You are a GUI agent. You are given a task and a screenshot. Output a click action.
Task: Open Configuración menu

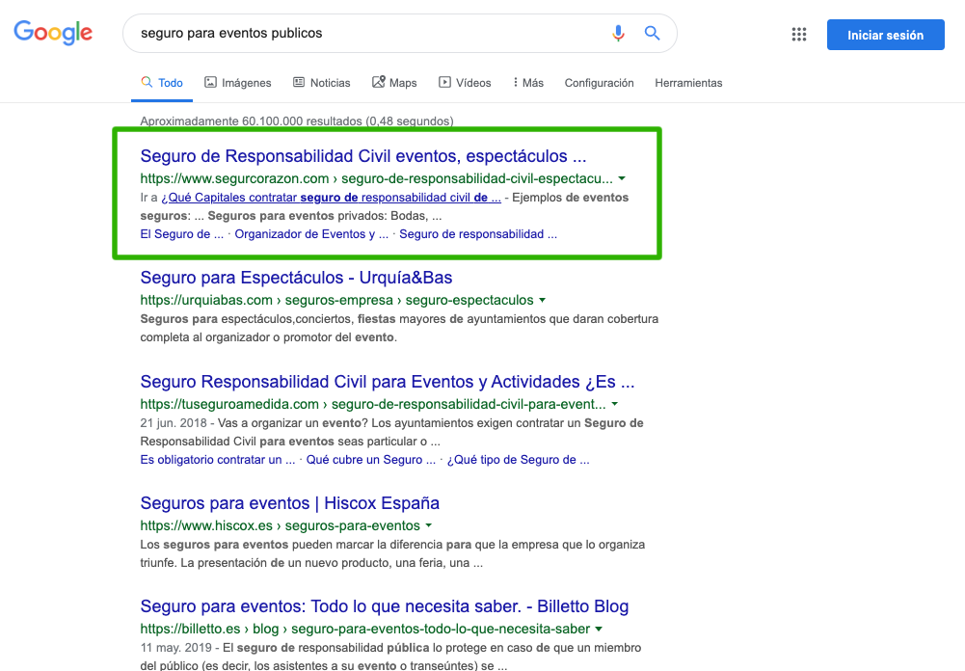pos(599,83)
